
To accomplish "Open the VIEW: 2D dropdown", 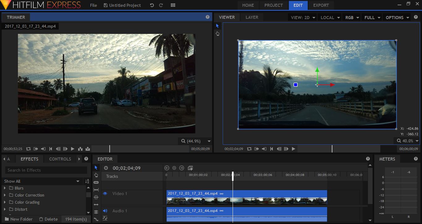I will coord(303,18).
